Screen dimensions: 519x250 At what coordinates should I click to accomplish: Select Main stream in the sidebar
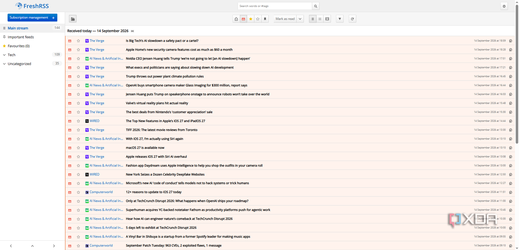[18, 28]
